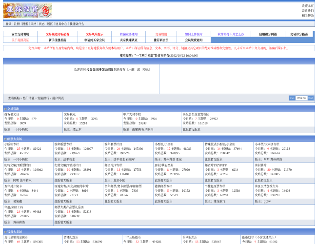Open the 交易评分指南 link

[x=299, y=34]
